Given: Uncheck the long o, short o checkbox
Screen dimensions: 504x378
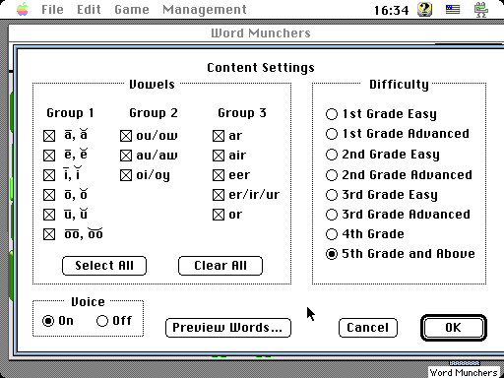Looking at the screenshot, I should pos(49,195).
